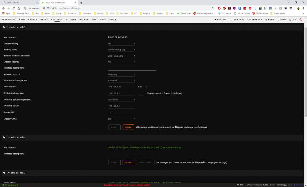Click Done in Interface eth1 section
Screen dimensions: 307x187
pos(128,162)
